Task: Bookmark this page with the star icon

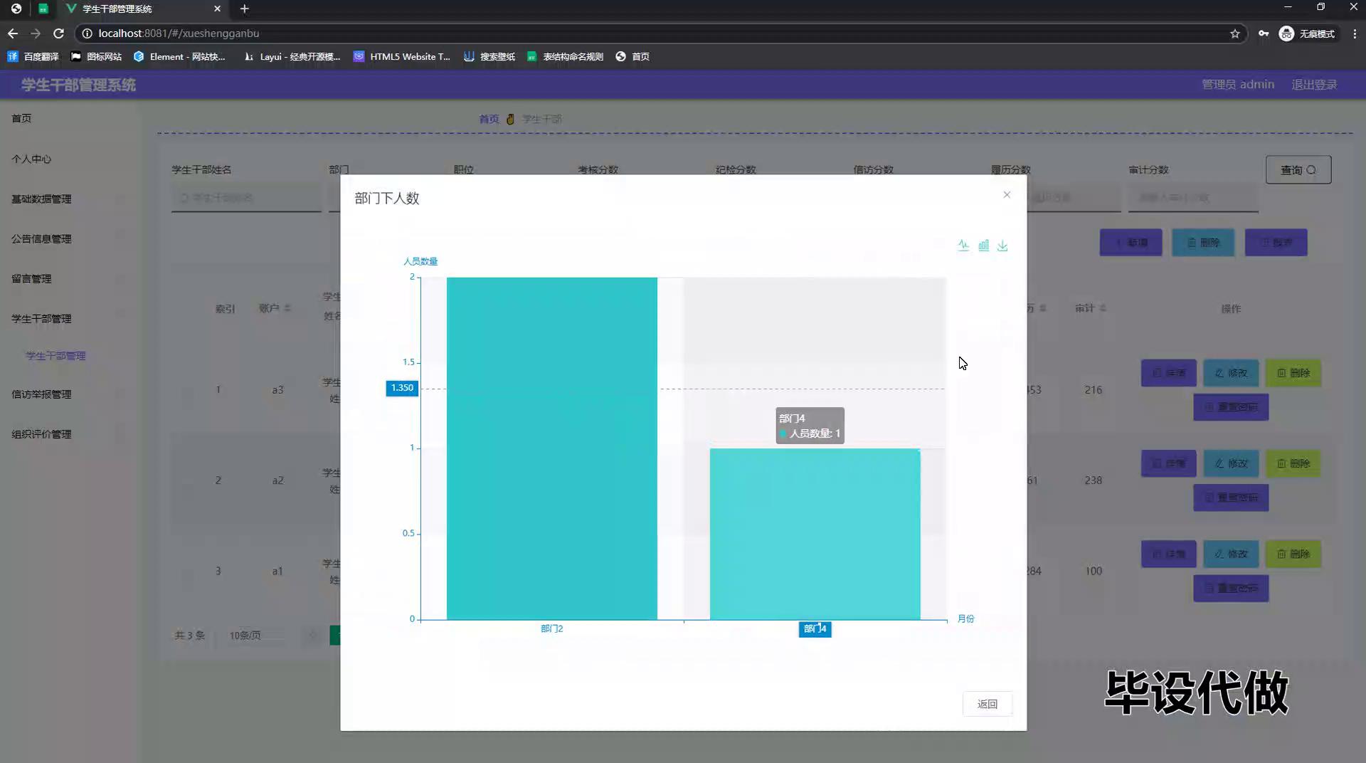Action: point(1235,33)
